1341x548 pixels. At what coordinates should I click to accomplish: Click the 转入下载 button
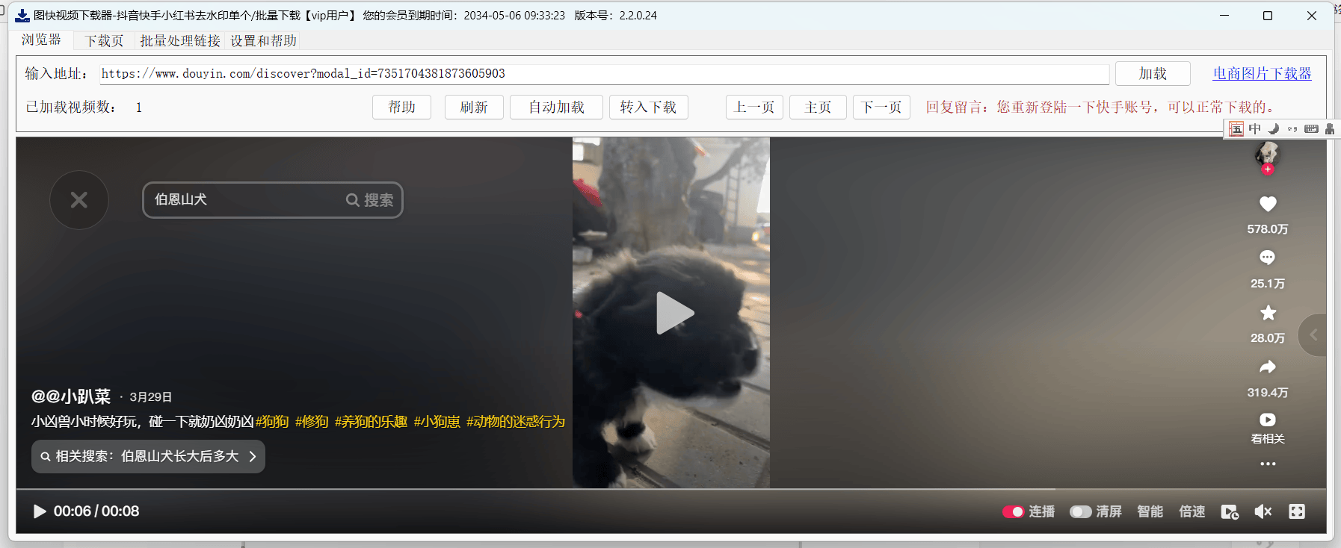click(648, 107)
